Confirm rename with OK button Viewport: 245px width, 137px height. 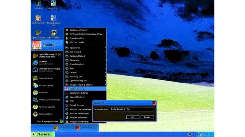click(133, 117)
